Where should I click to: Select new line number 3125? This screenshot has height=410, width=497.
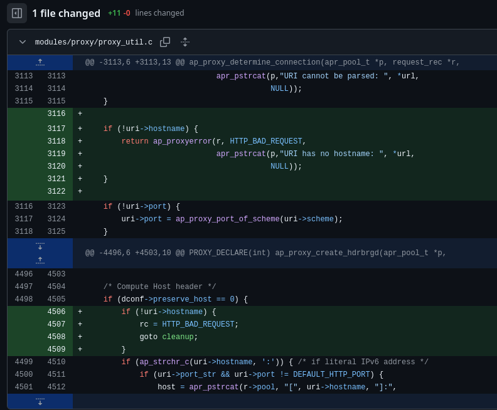[56, 231]
